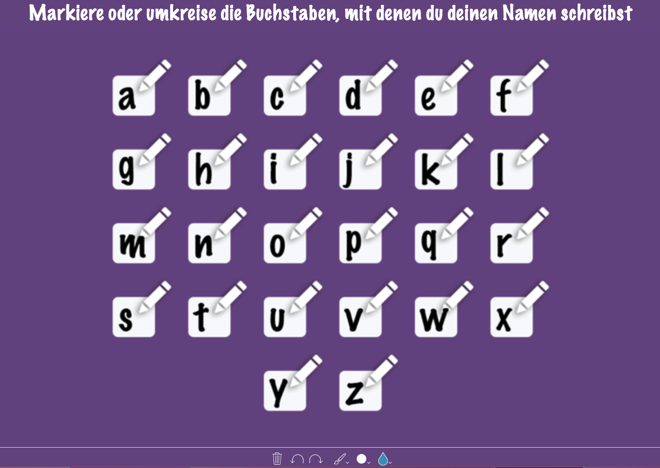
Task: Select the letter u tile
Action: (x=285, y=317)
